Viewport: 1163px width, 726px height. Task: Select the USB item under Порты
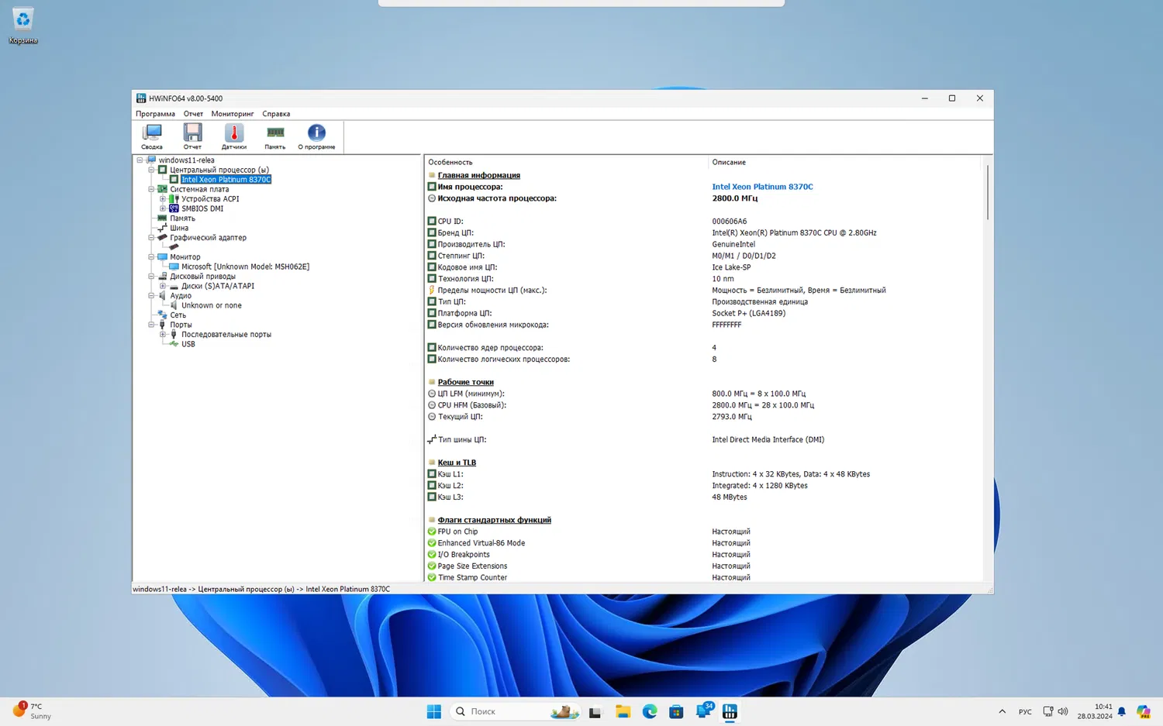click(188, 344)
